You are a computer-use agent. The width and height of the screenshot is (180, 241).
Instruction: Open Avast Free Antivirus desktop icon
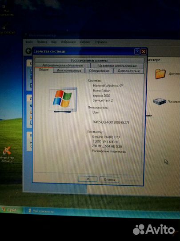tap(7, 154)
